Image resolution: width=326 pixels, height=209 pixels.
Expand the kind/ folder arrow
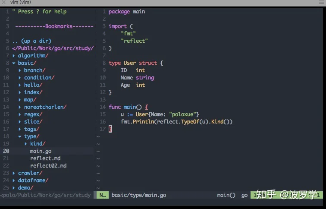point(26,144)
